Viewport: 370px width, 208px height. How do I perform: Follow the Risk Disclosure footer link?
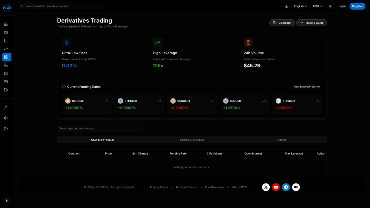click(x=214, y=187)
